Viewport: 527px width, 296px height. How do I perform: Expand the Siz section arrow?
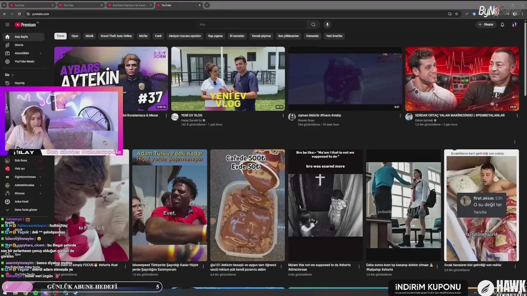(13, 75)
